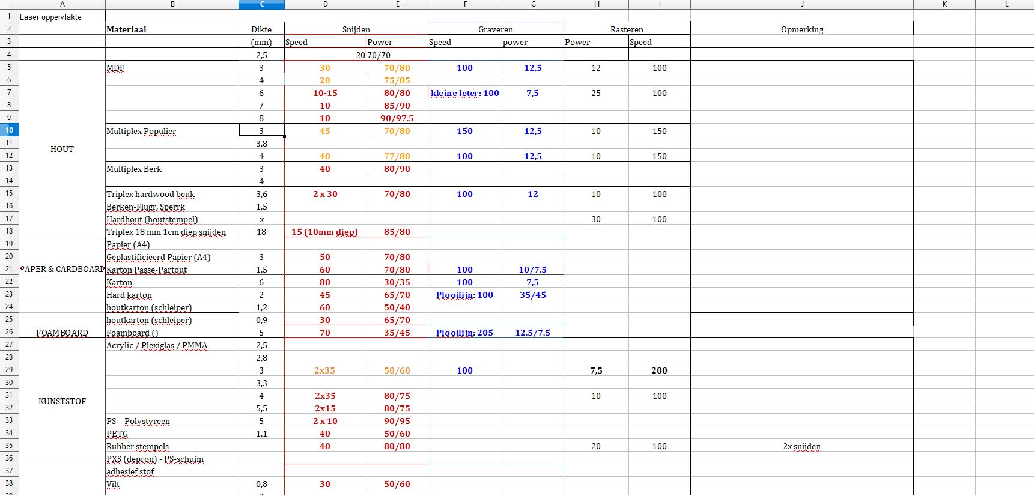Select the '5,5' thickness cell
The image size is (1034, 496).
(x=261, y=408)
